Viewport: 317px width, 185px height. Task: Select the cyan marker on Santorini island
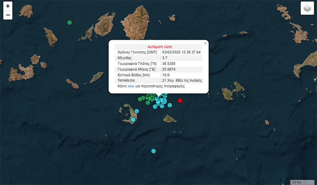click(x=133, y=119)
